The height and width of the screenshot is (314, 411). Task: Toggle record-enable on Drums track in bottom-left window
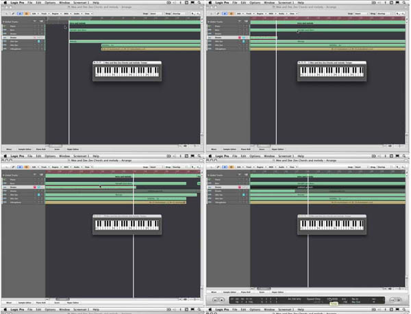[34, 187]
